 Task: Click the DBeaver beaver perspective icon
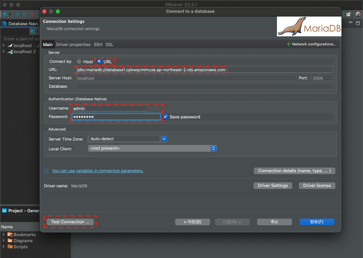(x=358, y=14)
